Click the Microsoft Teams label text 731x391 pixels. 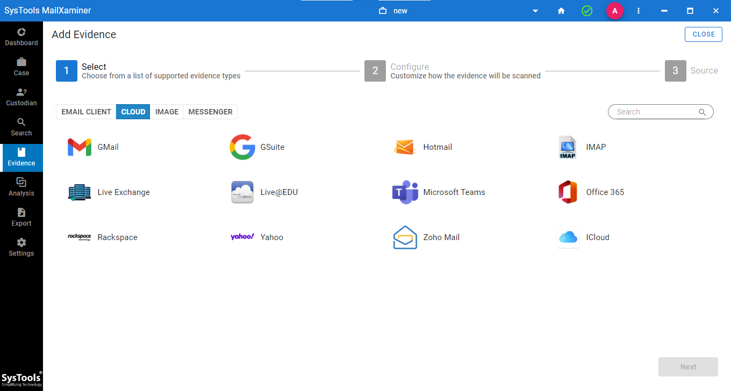pos(454,192)
